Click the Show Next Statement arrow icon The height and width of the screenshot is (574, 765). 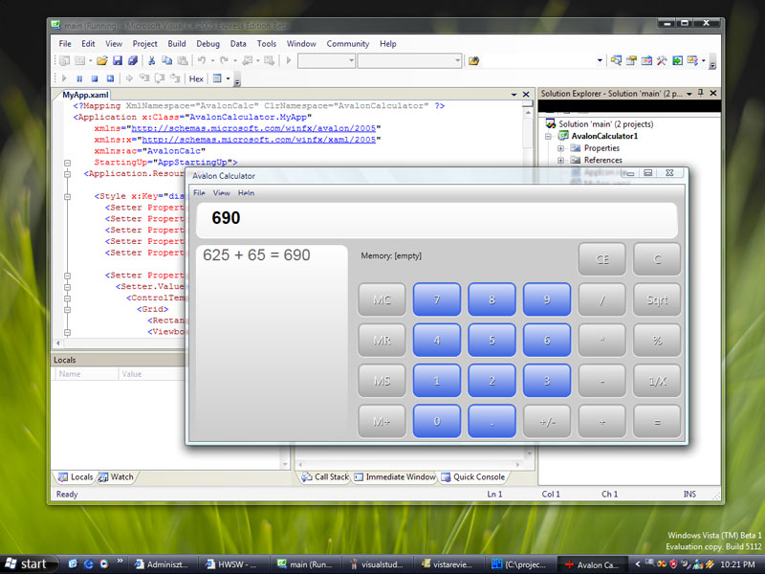pos(129,78)
